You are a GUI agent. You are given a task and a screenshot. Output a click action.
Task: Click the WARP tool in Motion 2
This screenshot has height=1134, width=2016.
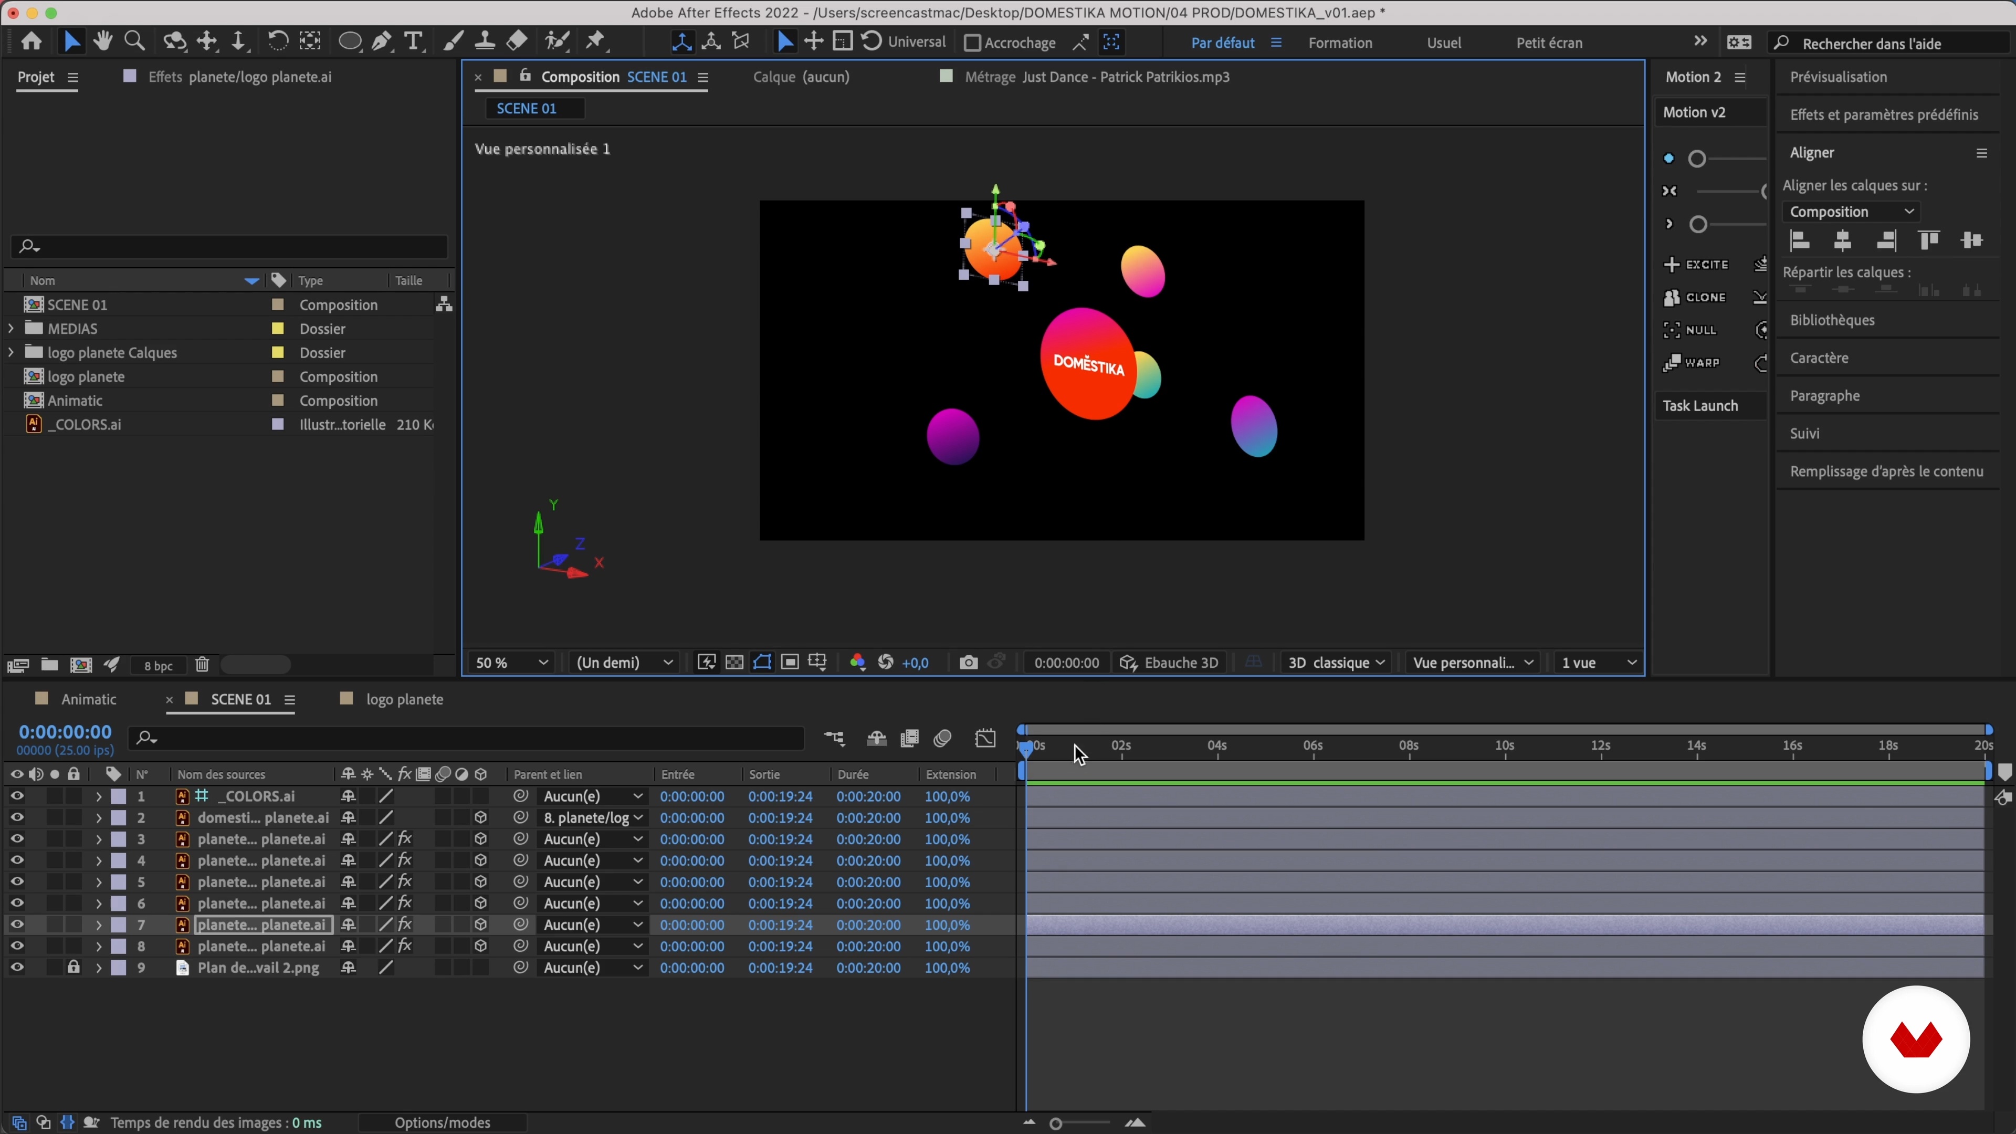(1691, 363)
